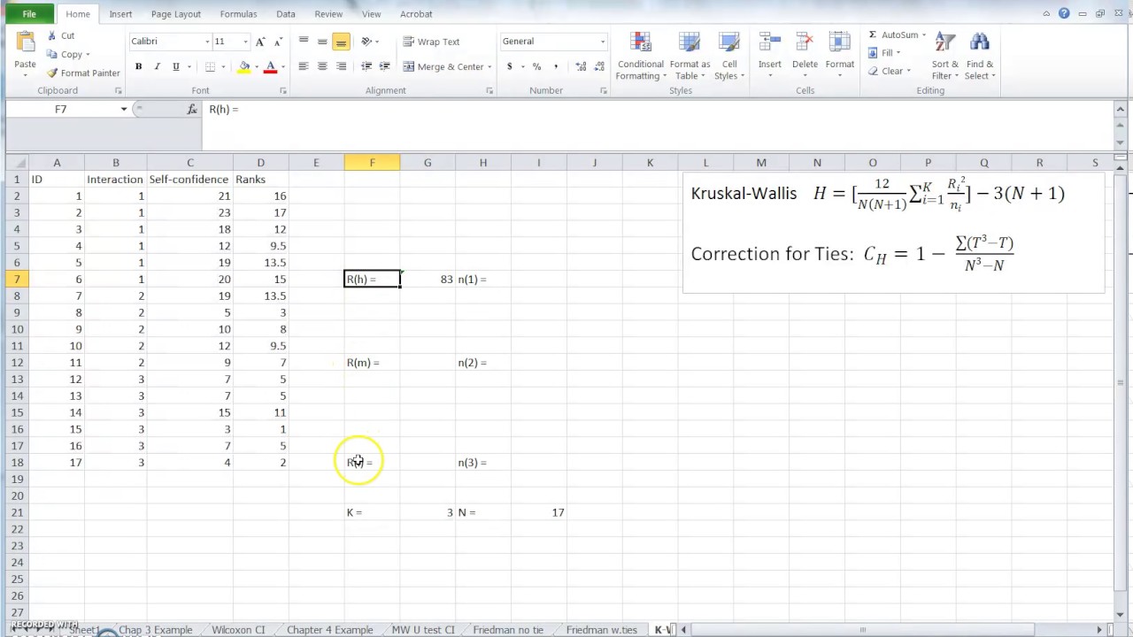Expand the Cell Styles gallery
Viewport: 1133px width, 637px height.
(x=728, y=57)
